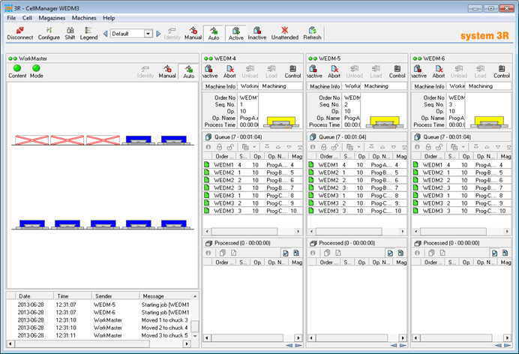Select WEDM-5 Working tab

click(352, 86)
